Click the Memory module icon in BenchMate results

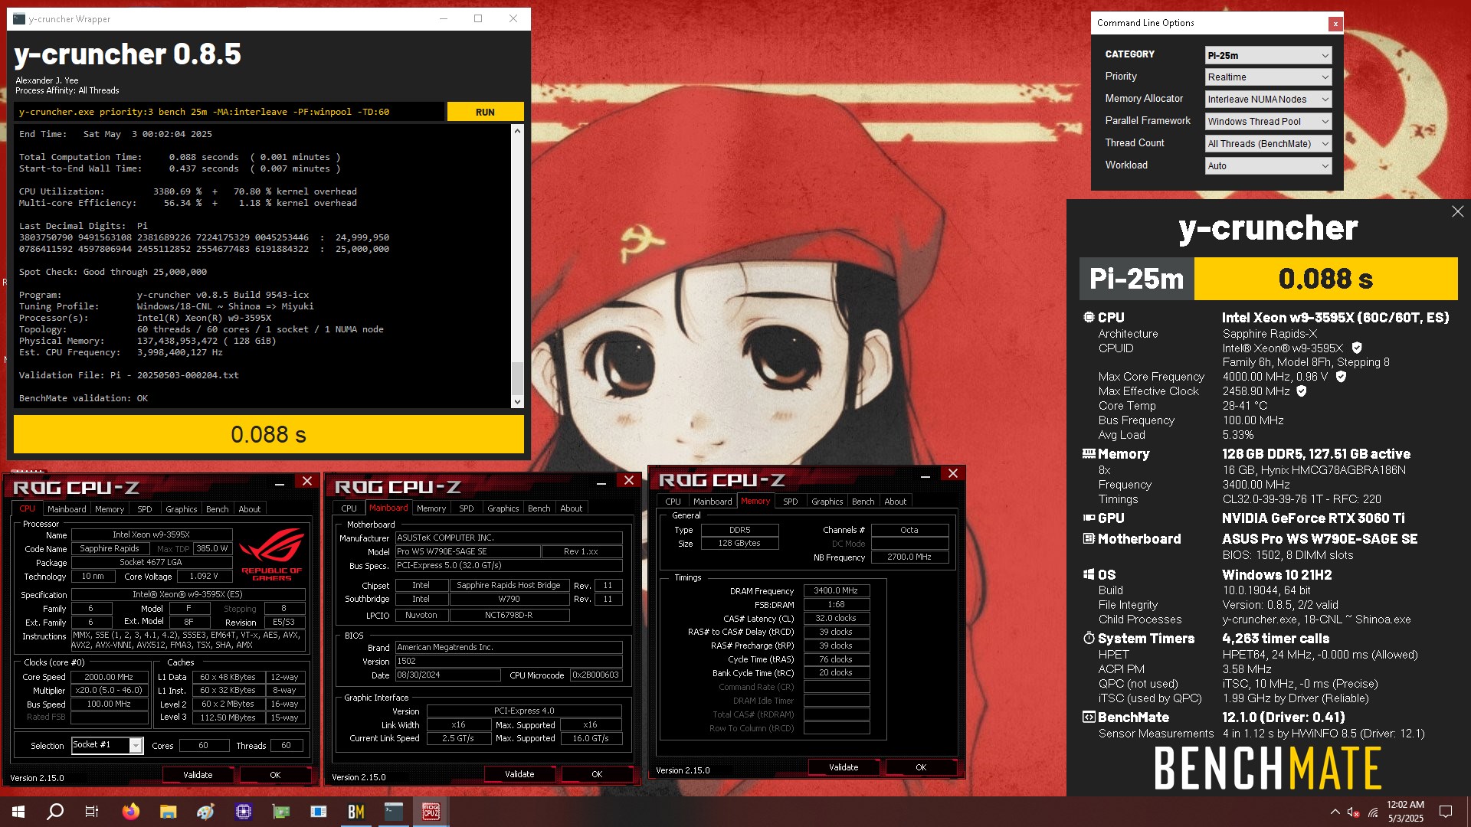1089,453
